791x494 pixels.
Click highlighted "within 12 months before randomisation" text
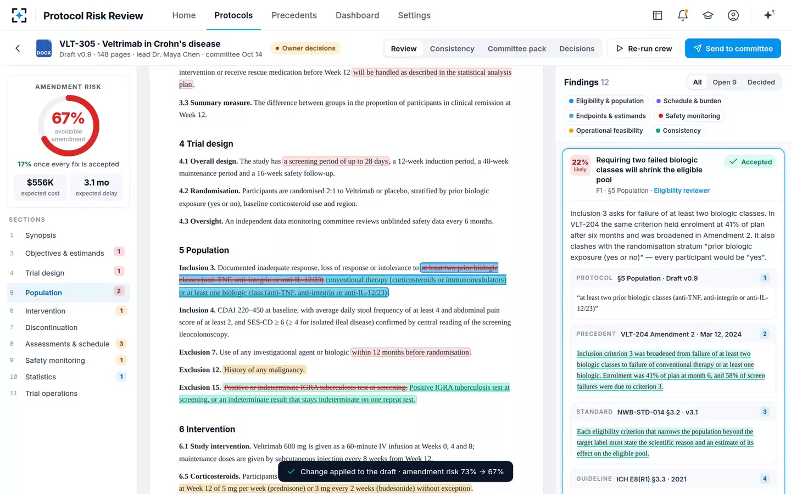pos(411,352)
